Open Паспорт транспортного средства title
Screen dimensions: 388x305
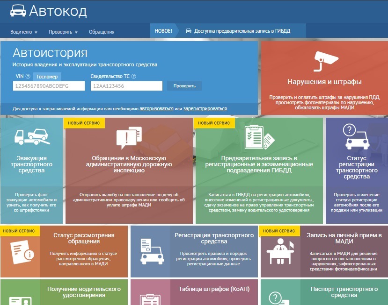pyautogui.click(x=344, y=292)
